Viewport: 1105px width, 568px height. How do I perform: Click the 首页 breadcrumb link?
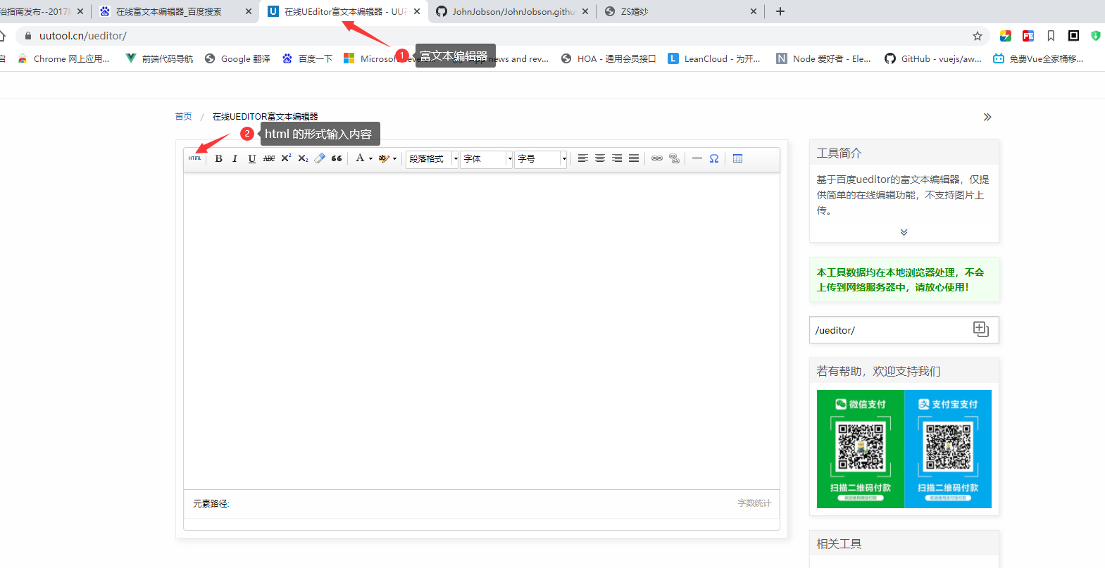pyautogui.click(x=183, y=117)
